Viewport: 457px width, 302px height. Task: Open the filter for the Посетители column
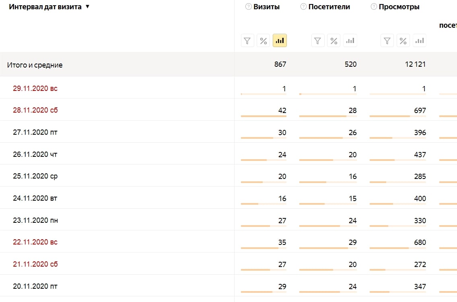[x=318, y=41]
